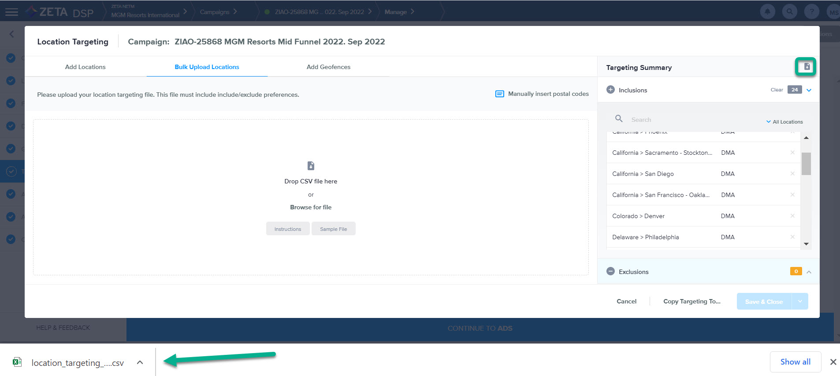Remove California > San Diego from inclusions
Viewport: 840px width, 376px height.
coord(792,174)
